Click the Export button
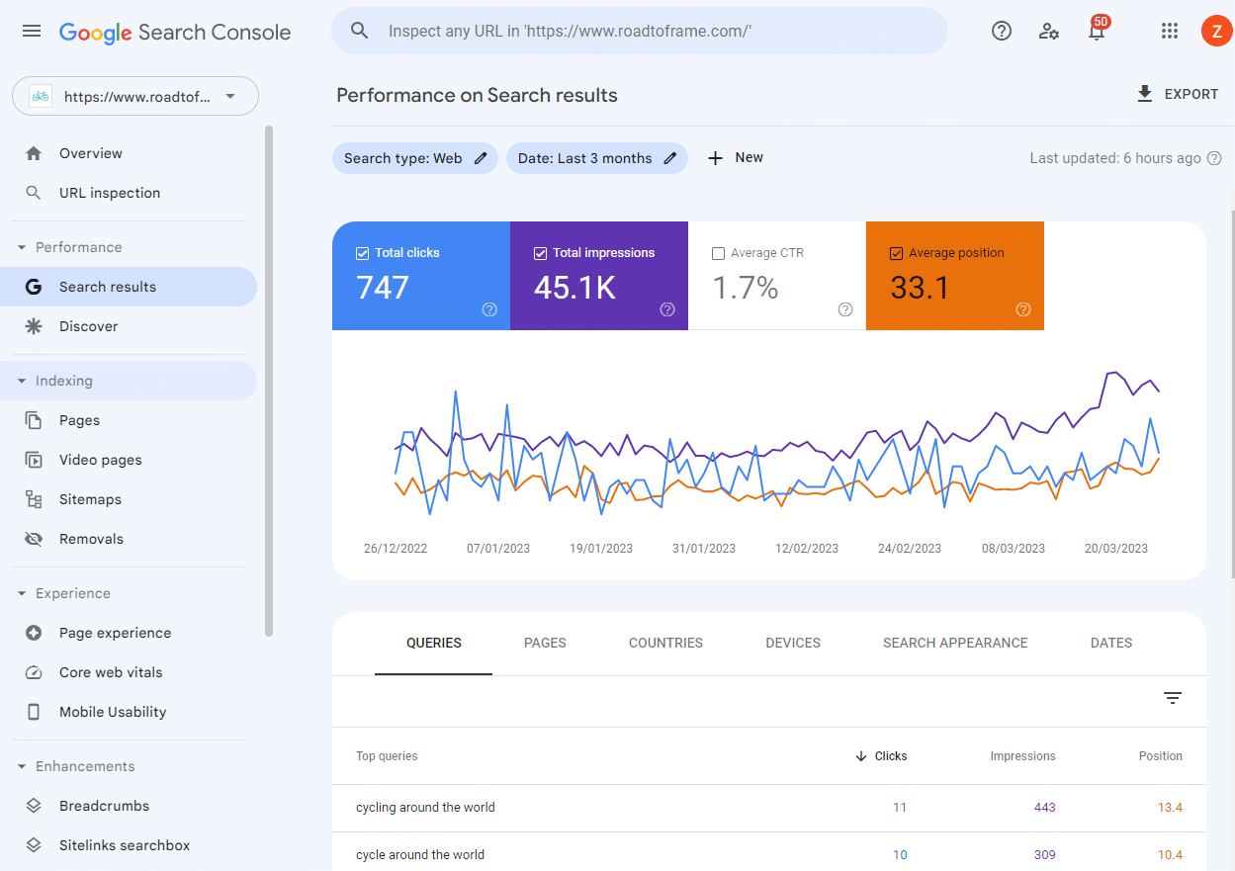The image size is (1235, 871). [1178, 94]
